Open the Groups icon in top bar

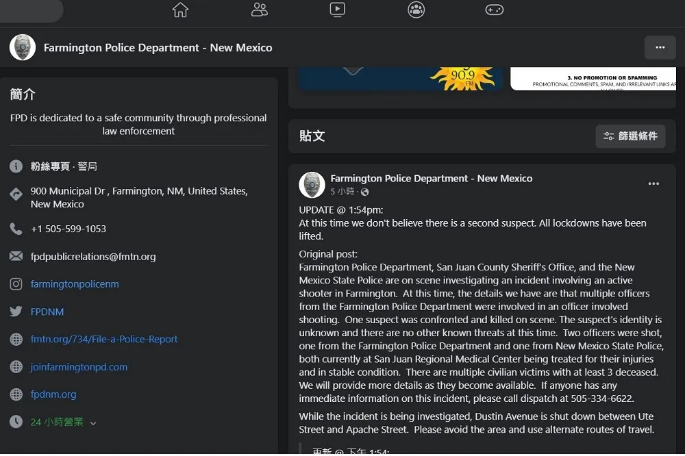(x=416, y=10)
